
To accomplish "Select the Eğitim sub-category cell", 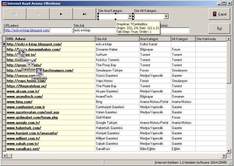I will click(x=183, y=149).
